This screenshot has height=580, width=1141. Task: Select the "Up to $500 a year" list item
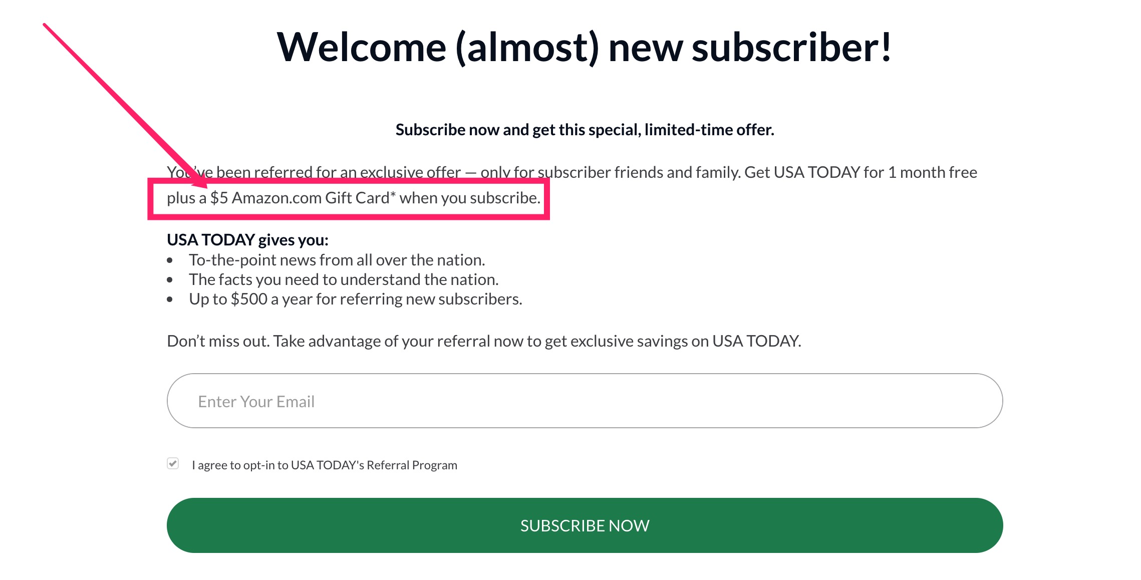(355, 299)
